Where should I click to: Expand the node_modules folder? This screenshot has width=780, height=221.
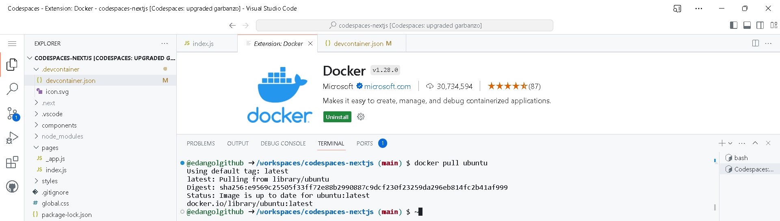pos(101,136)
